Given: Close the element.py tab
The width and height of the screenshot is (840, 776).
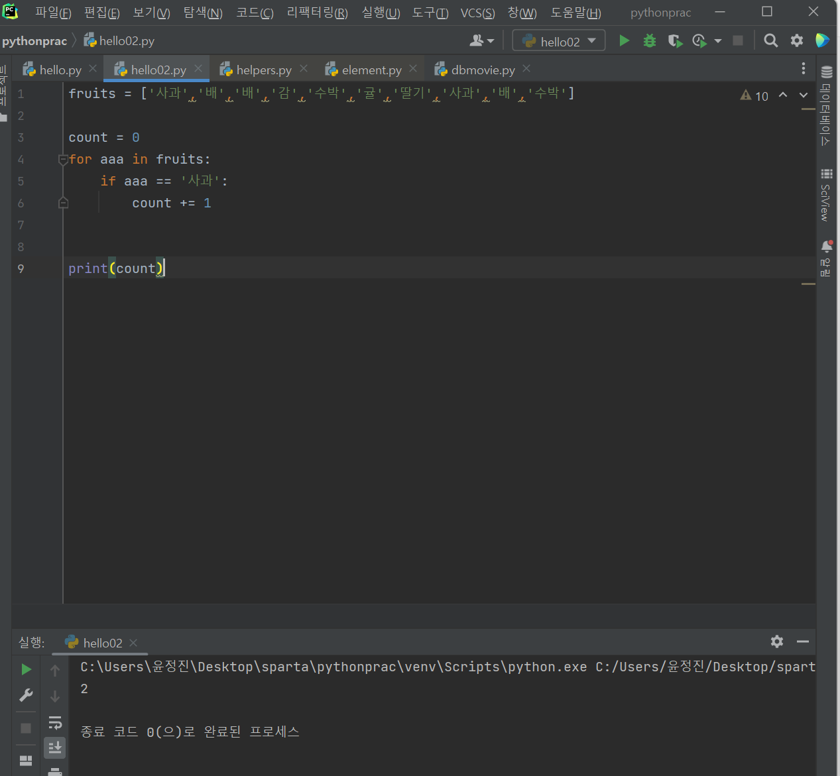Looking at the screenshot, I should click(413, 68).
